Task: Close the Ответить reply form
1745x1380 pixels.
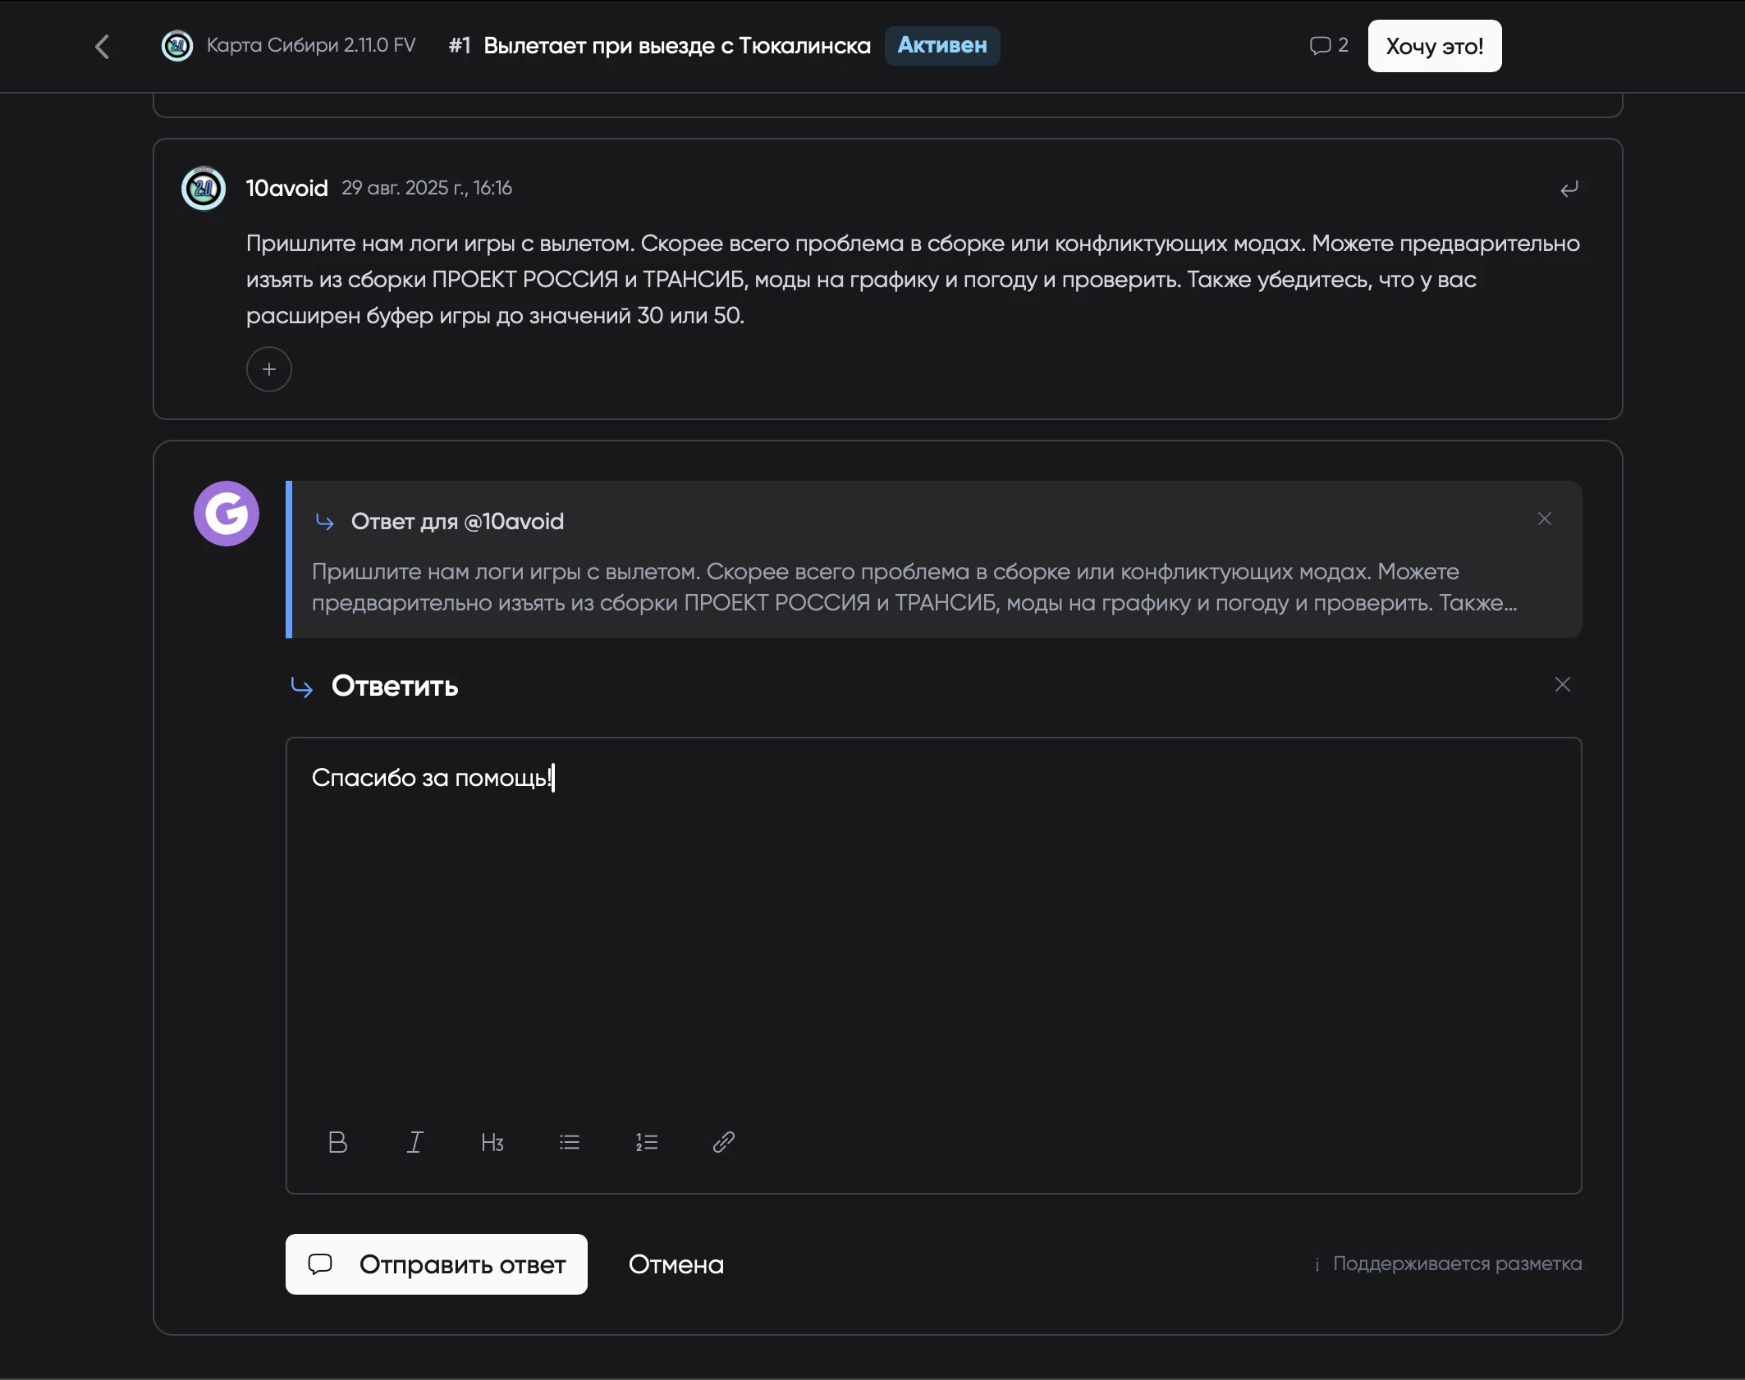Action: (x=1562, y=684)
